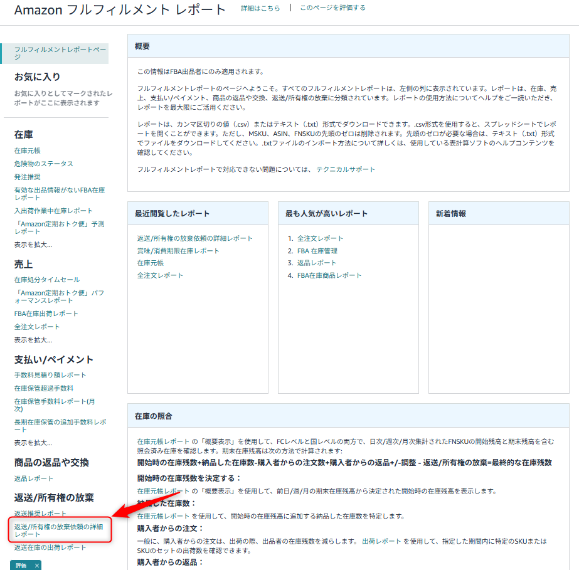
Task: Open 有効な出品情報がないFBA在庫レポート
Action: (x=60, y=194)
